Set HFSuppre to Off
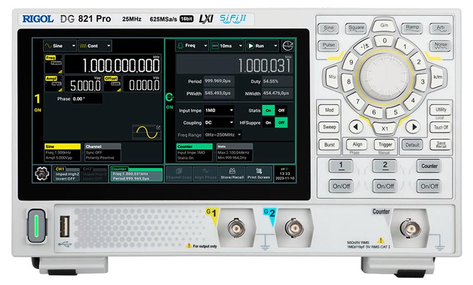 [x=281, y=122]
